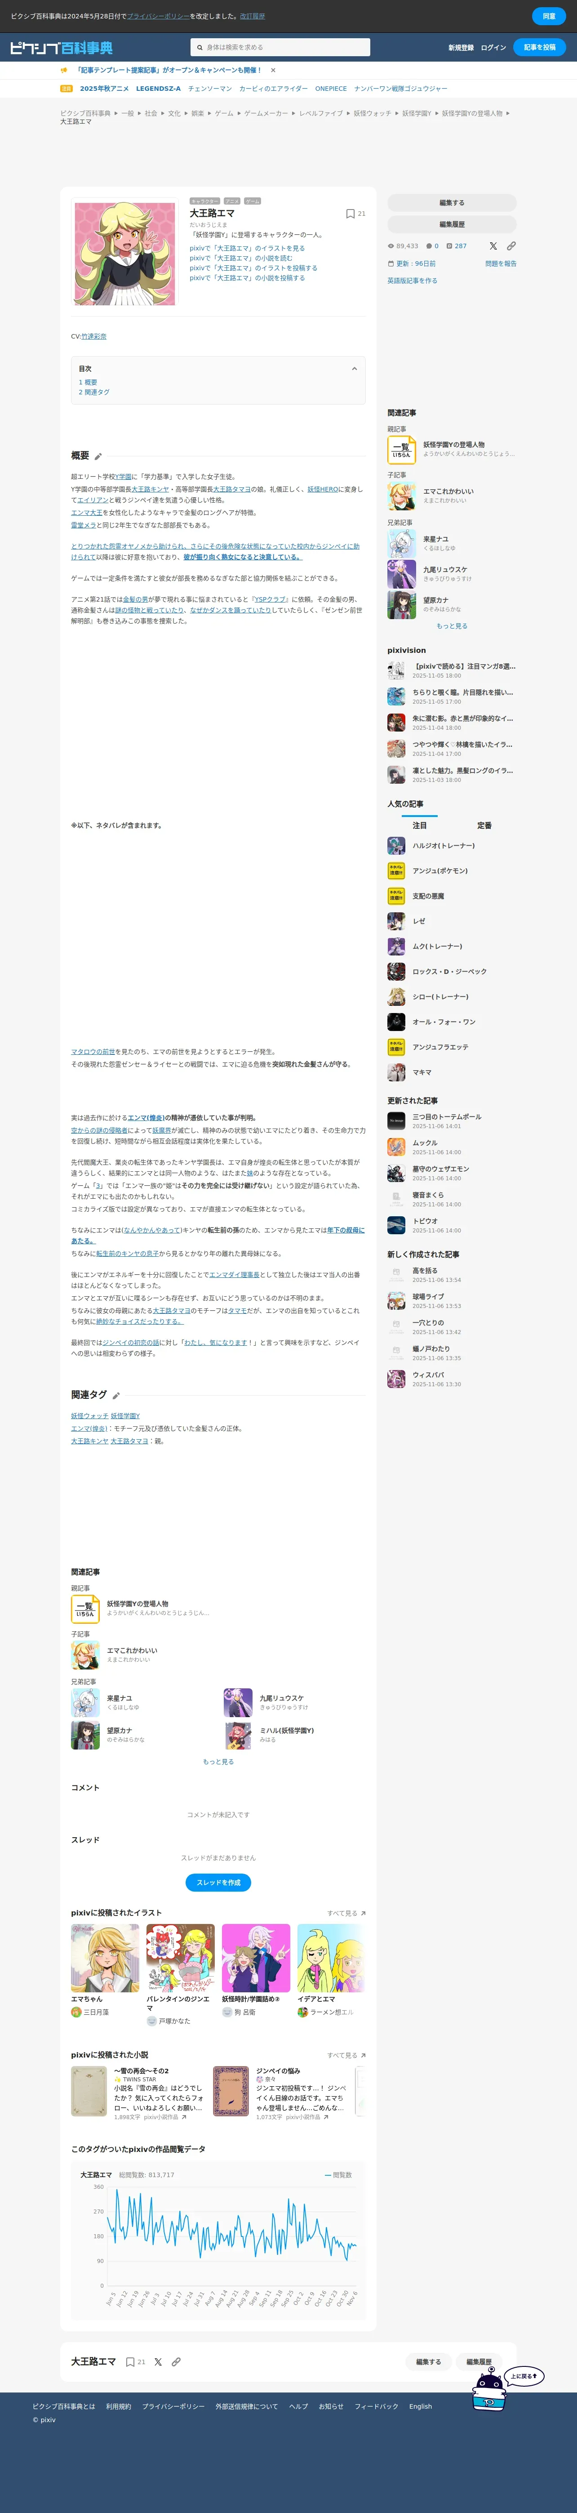This screenshot has height=2513, width=577.
Task: Open breadcrumb link 妖怪ウォッチ
Action: pyautogui.click(x=373, y=113)
